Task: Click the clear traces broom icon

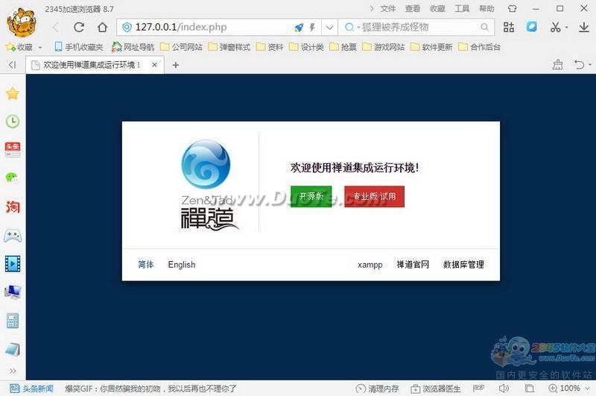Action: (557, 65)
